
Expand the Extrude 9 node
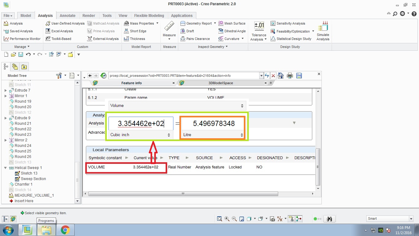pos(6,118)
